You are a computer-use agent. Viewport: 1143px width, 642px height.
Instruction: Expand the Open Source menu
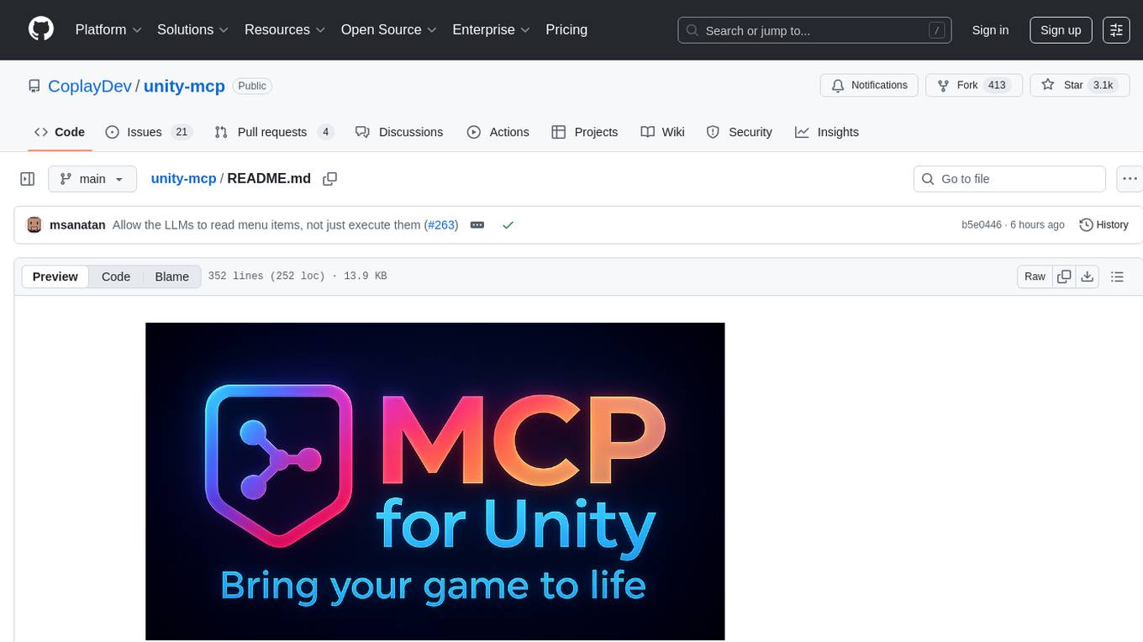pos(389,29)
